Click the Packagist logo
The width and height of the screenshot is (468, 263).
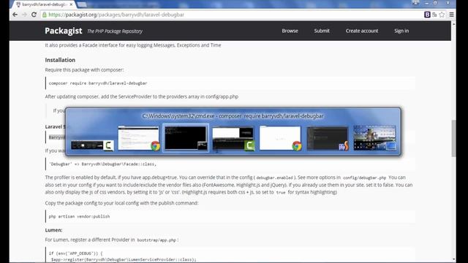(64, 31)
